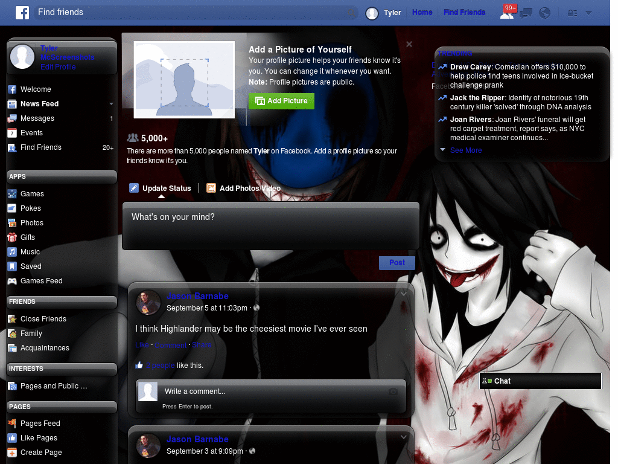Click the Gifts icon in the Apps list
Screen dimensions: 618x464
click(x=13, y=237)
